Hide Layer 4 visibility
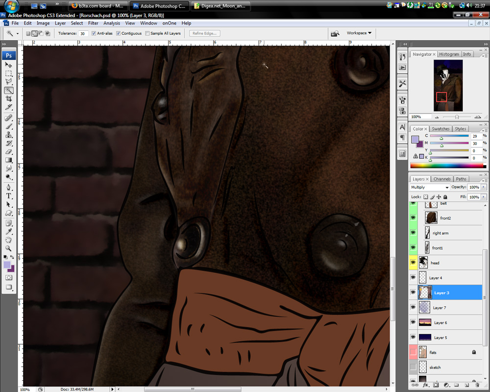 click(413, 278)
